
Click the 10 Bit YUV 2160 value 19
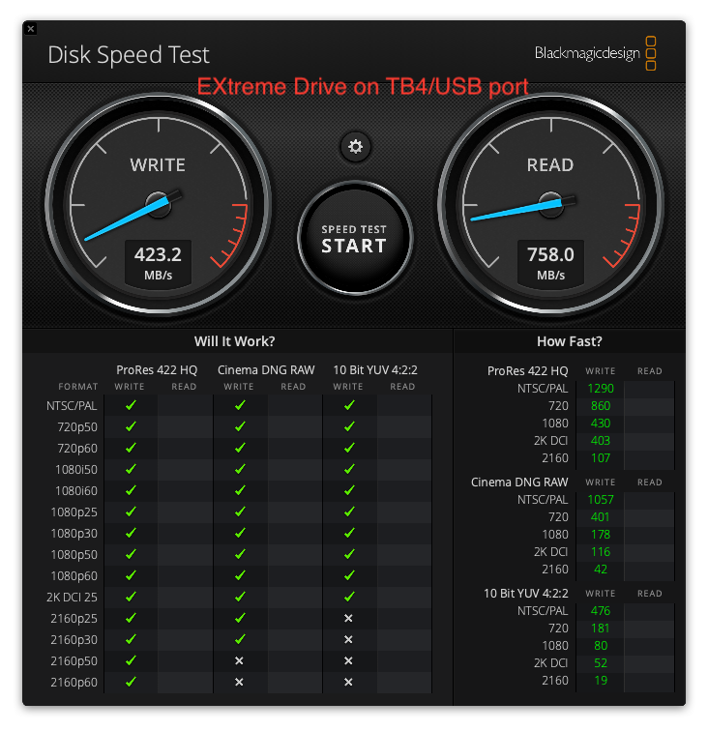(601, 680)
